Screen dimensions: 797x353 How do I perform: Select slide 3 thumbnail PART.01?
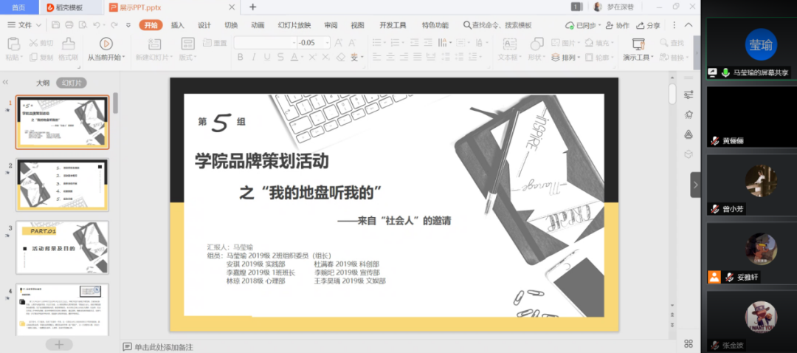tap(62, 247)
